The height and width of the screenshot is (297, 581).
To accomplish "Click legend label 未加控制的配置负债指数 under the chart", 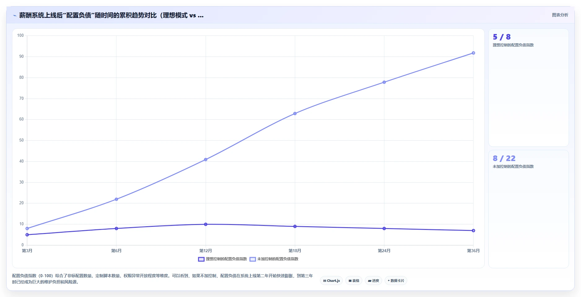I will (278, 259).
